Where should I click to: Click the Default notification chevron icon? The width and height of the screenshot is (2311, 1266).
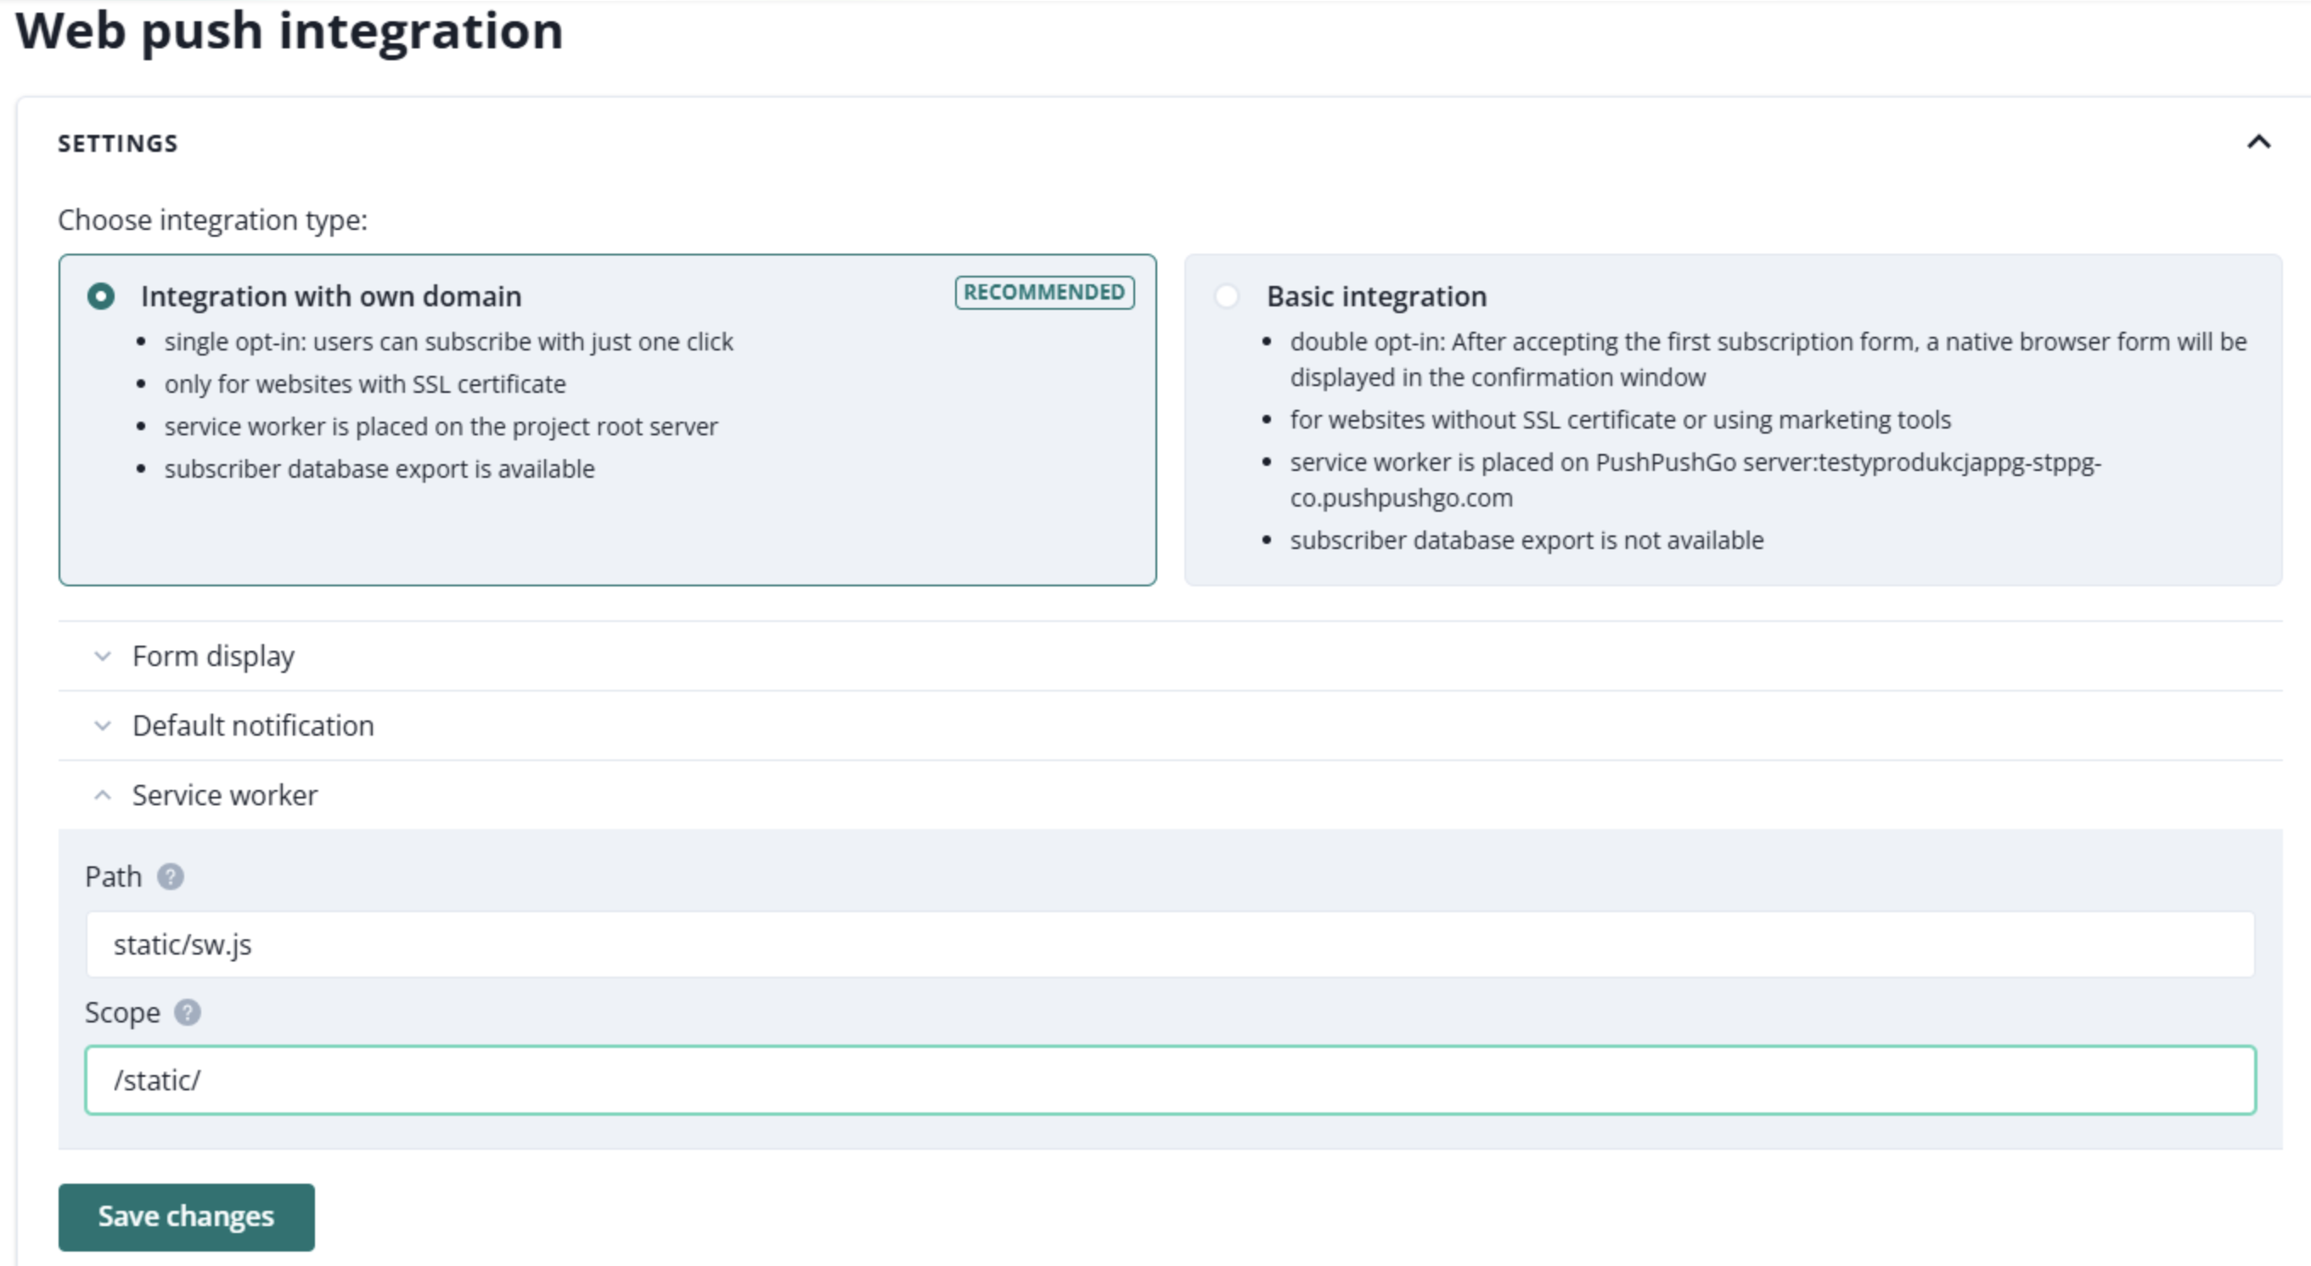pyautogui.click(x=102, y=725)
